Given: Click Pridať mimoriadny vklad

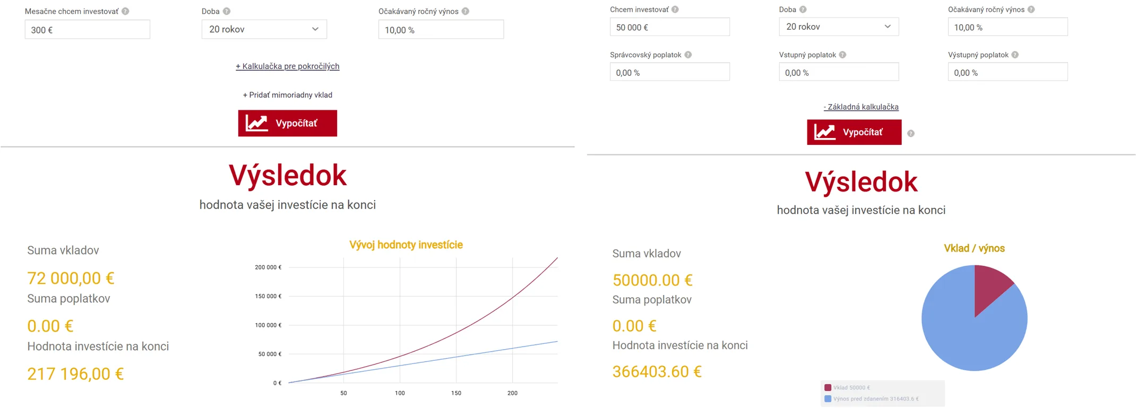Looking at the screenshot, I should pos(287,95).
